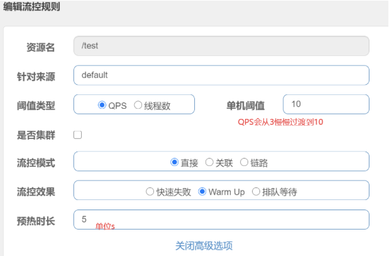
Task: Click the 编辑流控规则 dialog title
Action: [x=31, y=6]
